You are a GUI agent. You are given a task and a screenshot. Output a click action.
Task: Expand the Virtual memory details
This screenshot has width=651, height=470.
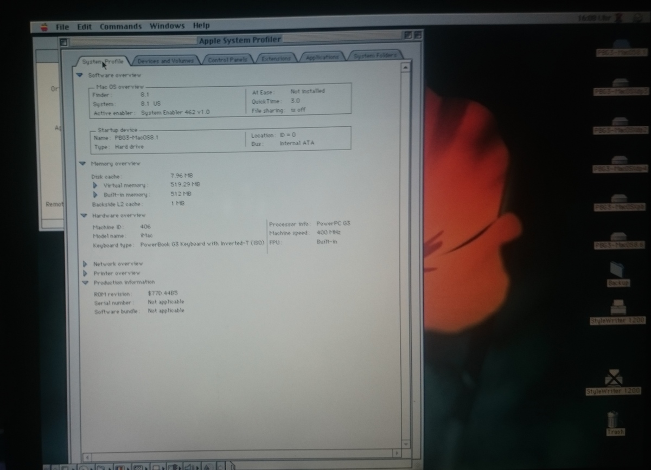pyautogui.click(x=95, y=185)
